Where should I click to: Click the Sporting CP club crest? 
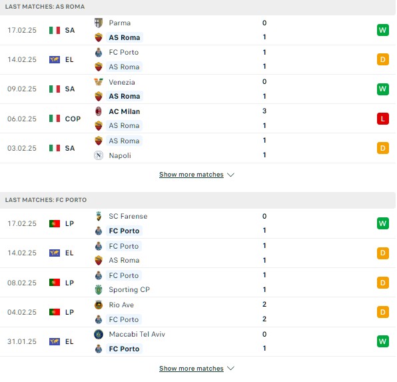click(x=99, y=290)
